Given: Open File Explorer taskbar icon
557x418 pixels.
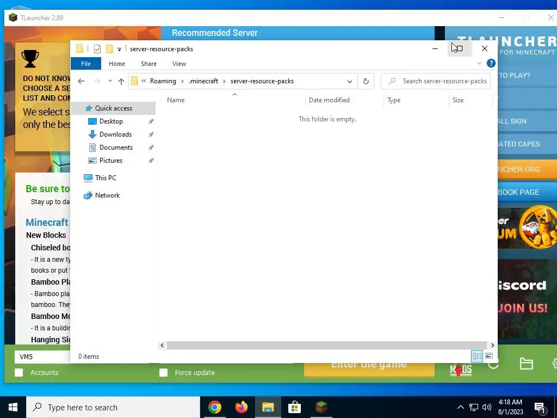Looking at the screenshot, I should [268, 407].
